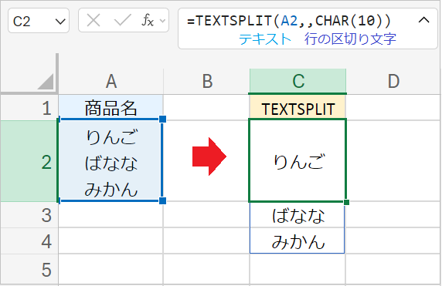The height and width of the screenshot is (286, 442).
Task: Select column D header
Action: pyautogui.click(x=393, y=81)
